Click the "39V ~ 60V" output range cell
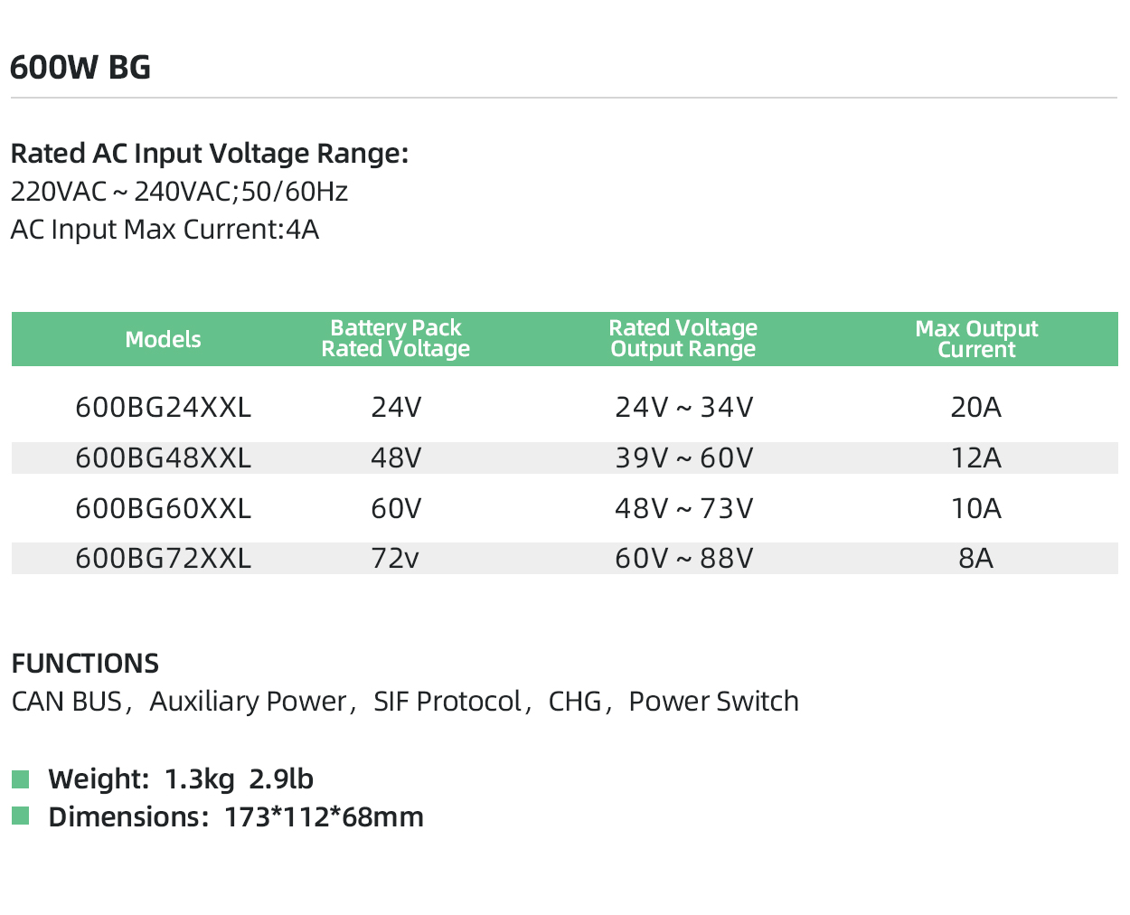The image size is (1130, 915). click(683, 458)
